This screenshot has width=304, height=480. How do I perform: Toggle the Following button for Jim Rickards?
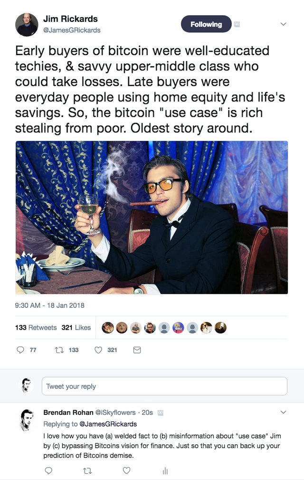coord(206,24)
